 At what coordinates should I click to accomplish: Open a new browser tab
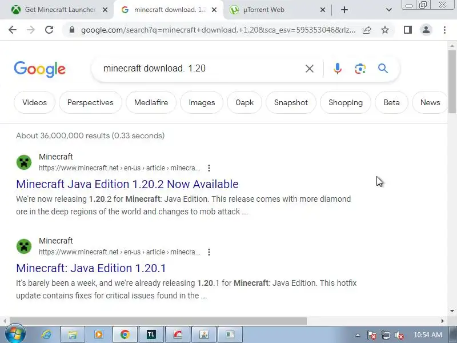(x=344, y=10)
